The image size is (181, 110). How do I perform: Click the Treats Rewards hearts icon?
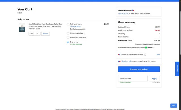tap(133, 10)
